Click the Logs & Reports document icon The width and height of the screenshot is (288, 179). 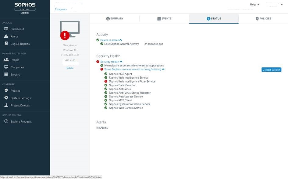tap(6, 43)
